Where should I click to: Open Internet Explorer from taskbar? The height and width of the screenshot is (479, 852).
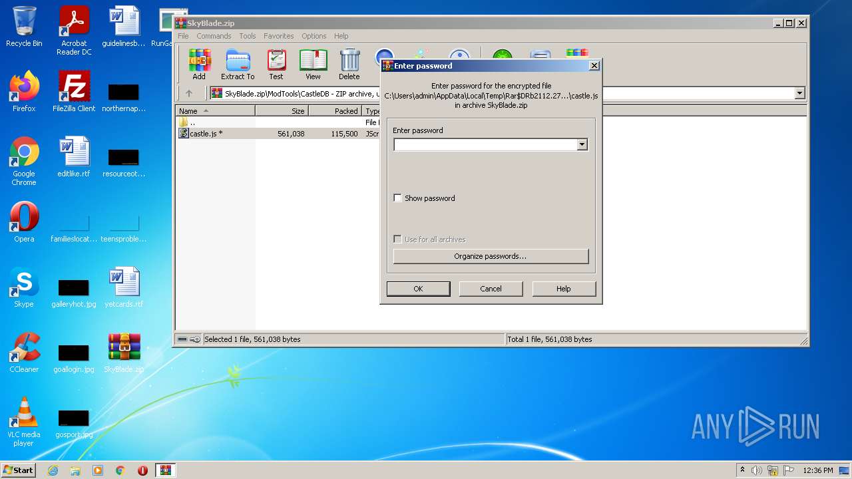click(53, 470)
